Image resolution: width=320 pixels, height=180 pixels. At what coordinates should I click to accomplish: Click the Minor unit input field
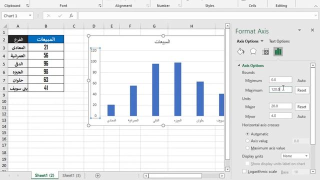click(280, 115)
